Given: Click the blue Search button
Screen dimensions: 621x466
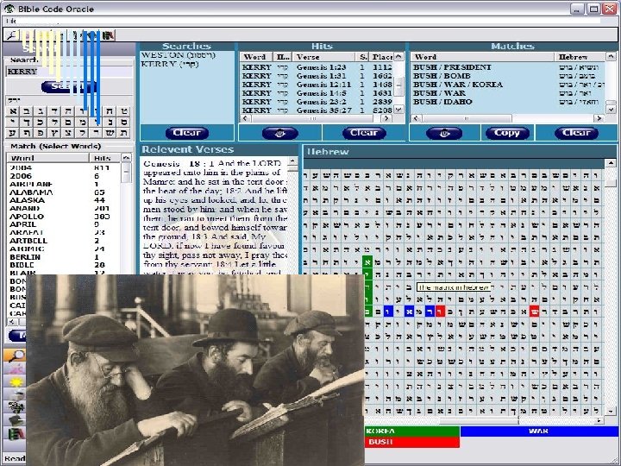Looking at the screenshot, I should (69, 87).
